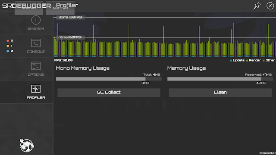276x155 pixels.
Task: Click the Turn ON PostFX button
Action: (29, 8)
